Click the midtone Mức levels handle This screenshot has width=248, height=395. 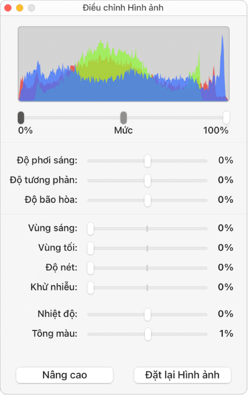tap(123, 118)
